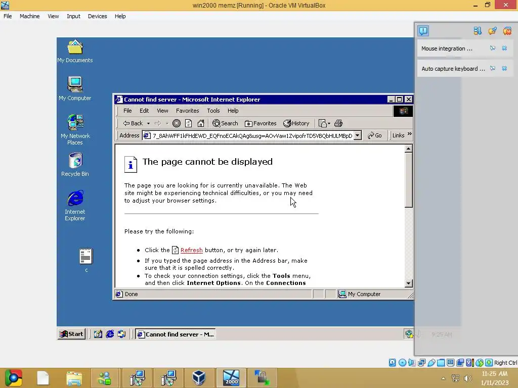Open File Explorer from Windows taskbar
518x388 pixels.
click(74, 378)
